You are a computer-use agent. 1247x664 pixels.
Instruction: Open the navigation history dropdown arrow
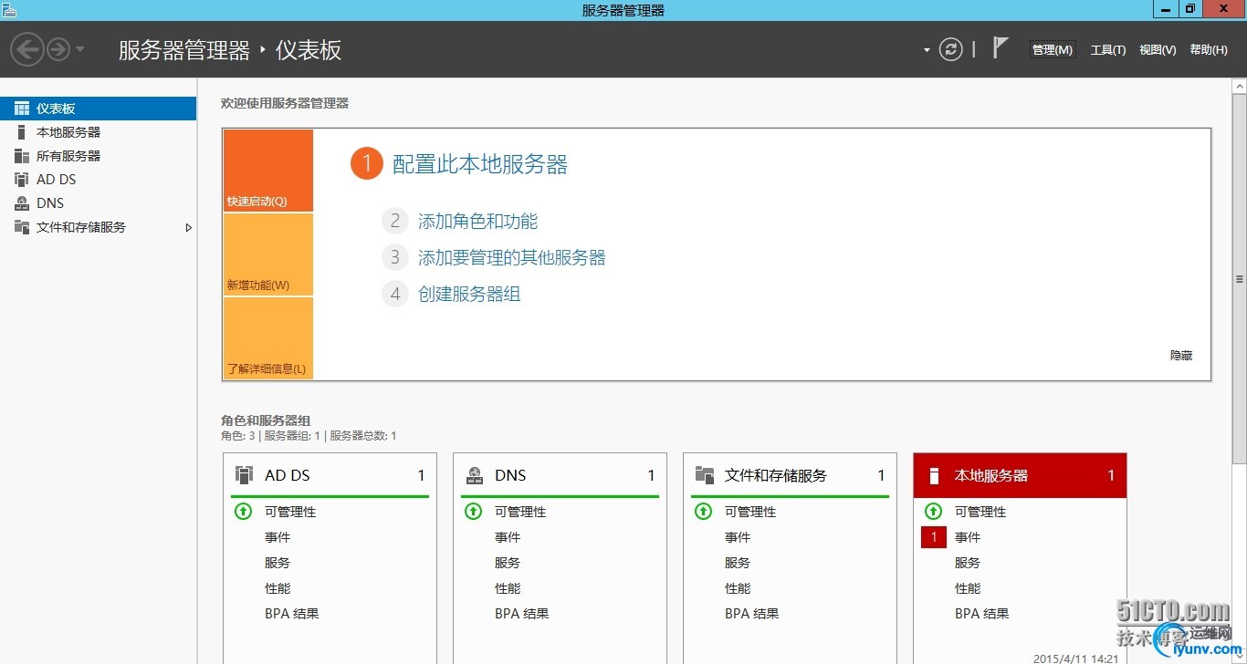(x=80, y=49)
